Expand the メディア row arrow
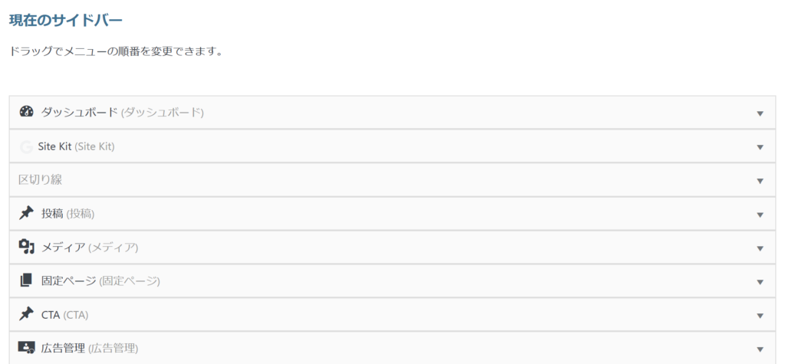Screen dimensions: 785x364 tap(760, 248)
